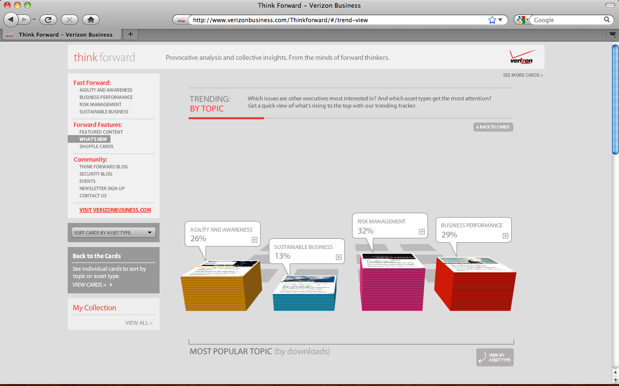Open Sort Cards By Asset Type dropdown

[113, 233]
